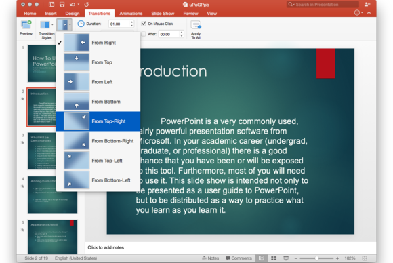Select the From Bottom-Right menu option
The height and width of the screenshot is (263, 393).
98,141
